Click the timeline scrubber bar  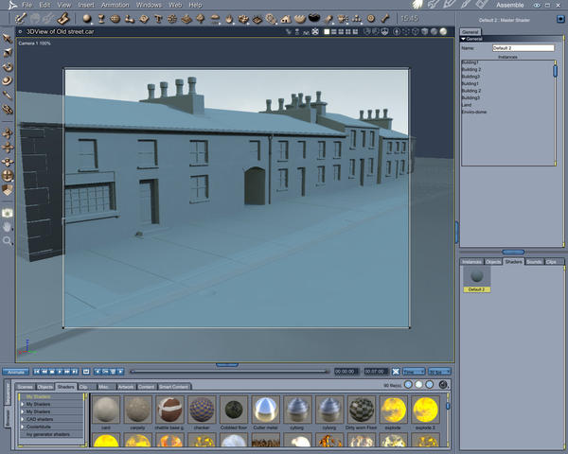[x=227, y=372]
